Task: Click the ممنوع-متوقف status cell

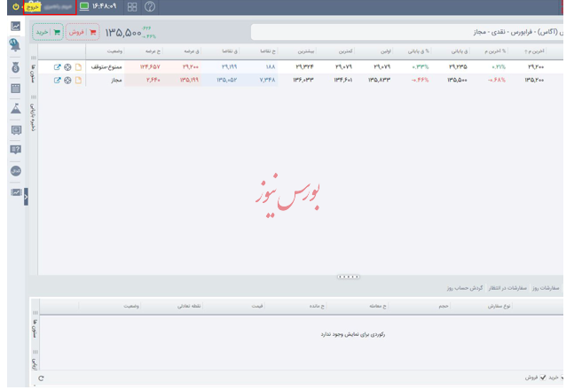Action: tap(106, 67)
